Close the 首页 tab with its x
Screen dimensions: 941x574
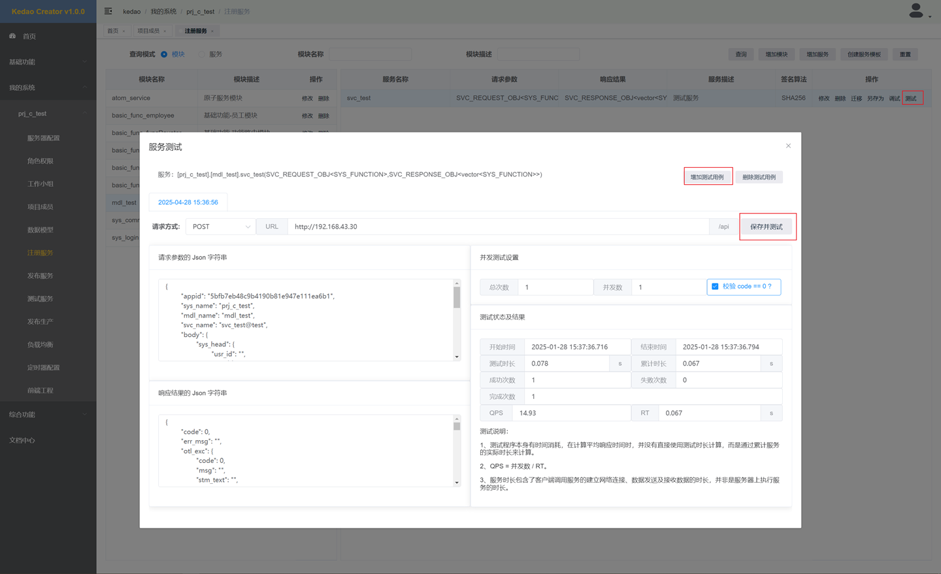pos(124,31)
